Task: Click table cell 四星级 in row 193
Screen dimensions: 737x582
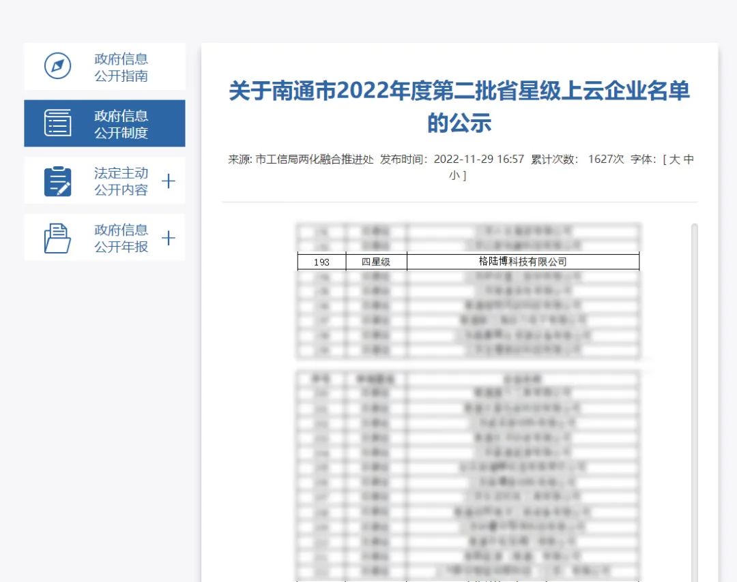Action: [x=376, y=262]
